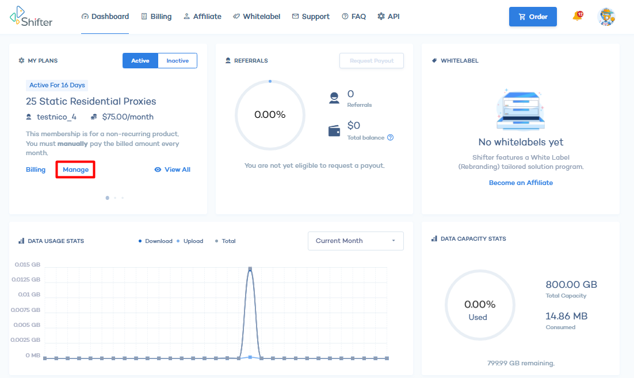The height and width of the screenshot is (378, 634).
Task: Click the Order button
Action: [x=533, y=17]
